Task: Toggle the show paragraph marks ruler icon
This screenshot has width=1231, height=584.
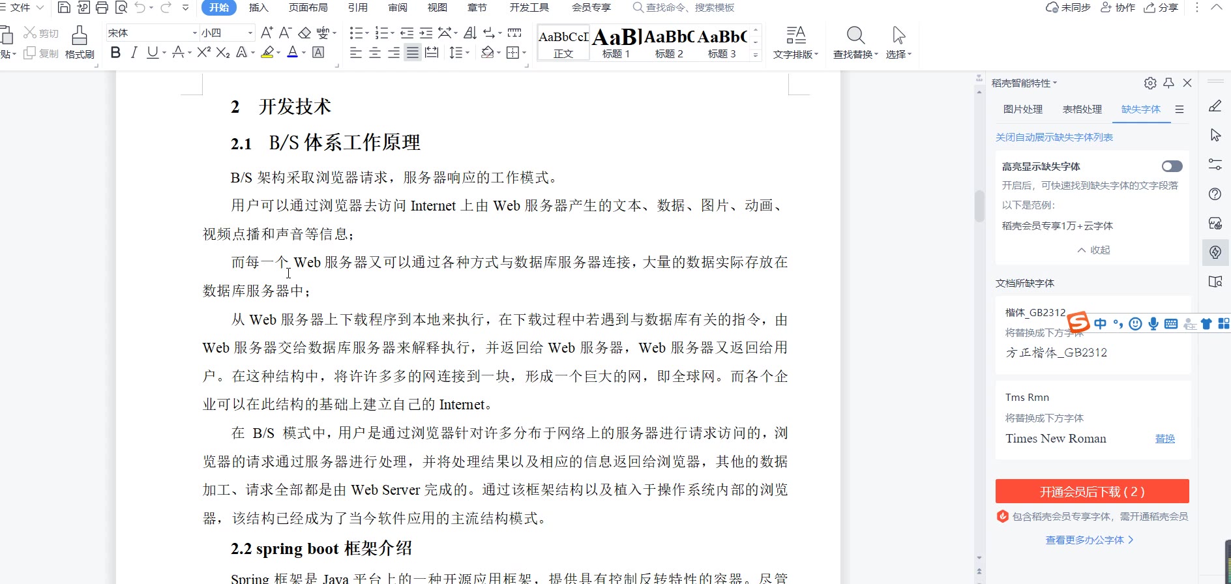Action: pos(514,33)
